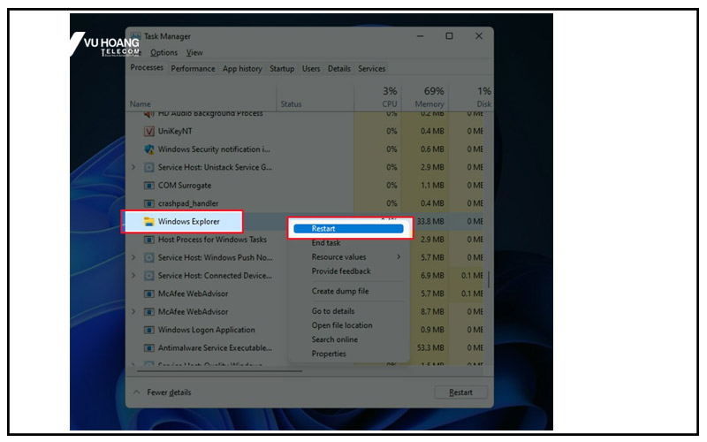The image size is (707, 442).
Task: Click the Host Process for Windows Tasks icon
Action: click(148, 240)
